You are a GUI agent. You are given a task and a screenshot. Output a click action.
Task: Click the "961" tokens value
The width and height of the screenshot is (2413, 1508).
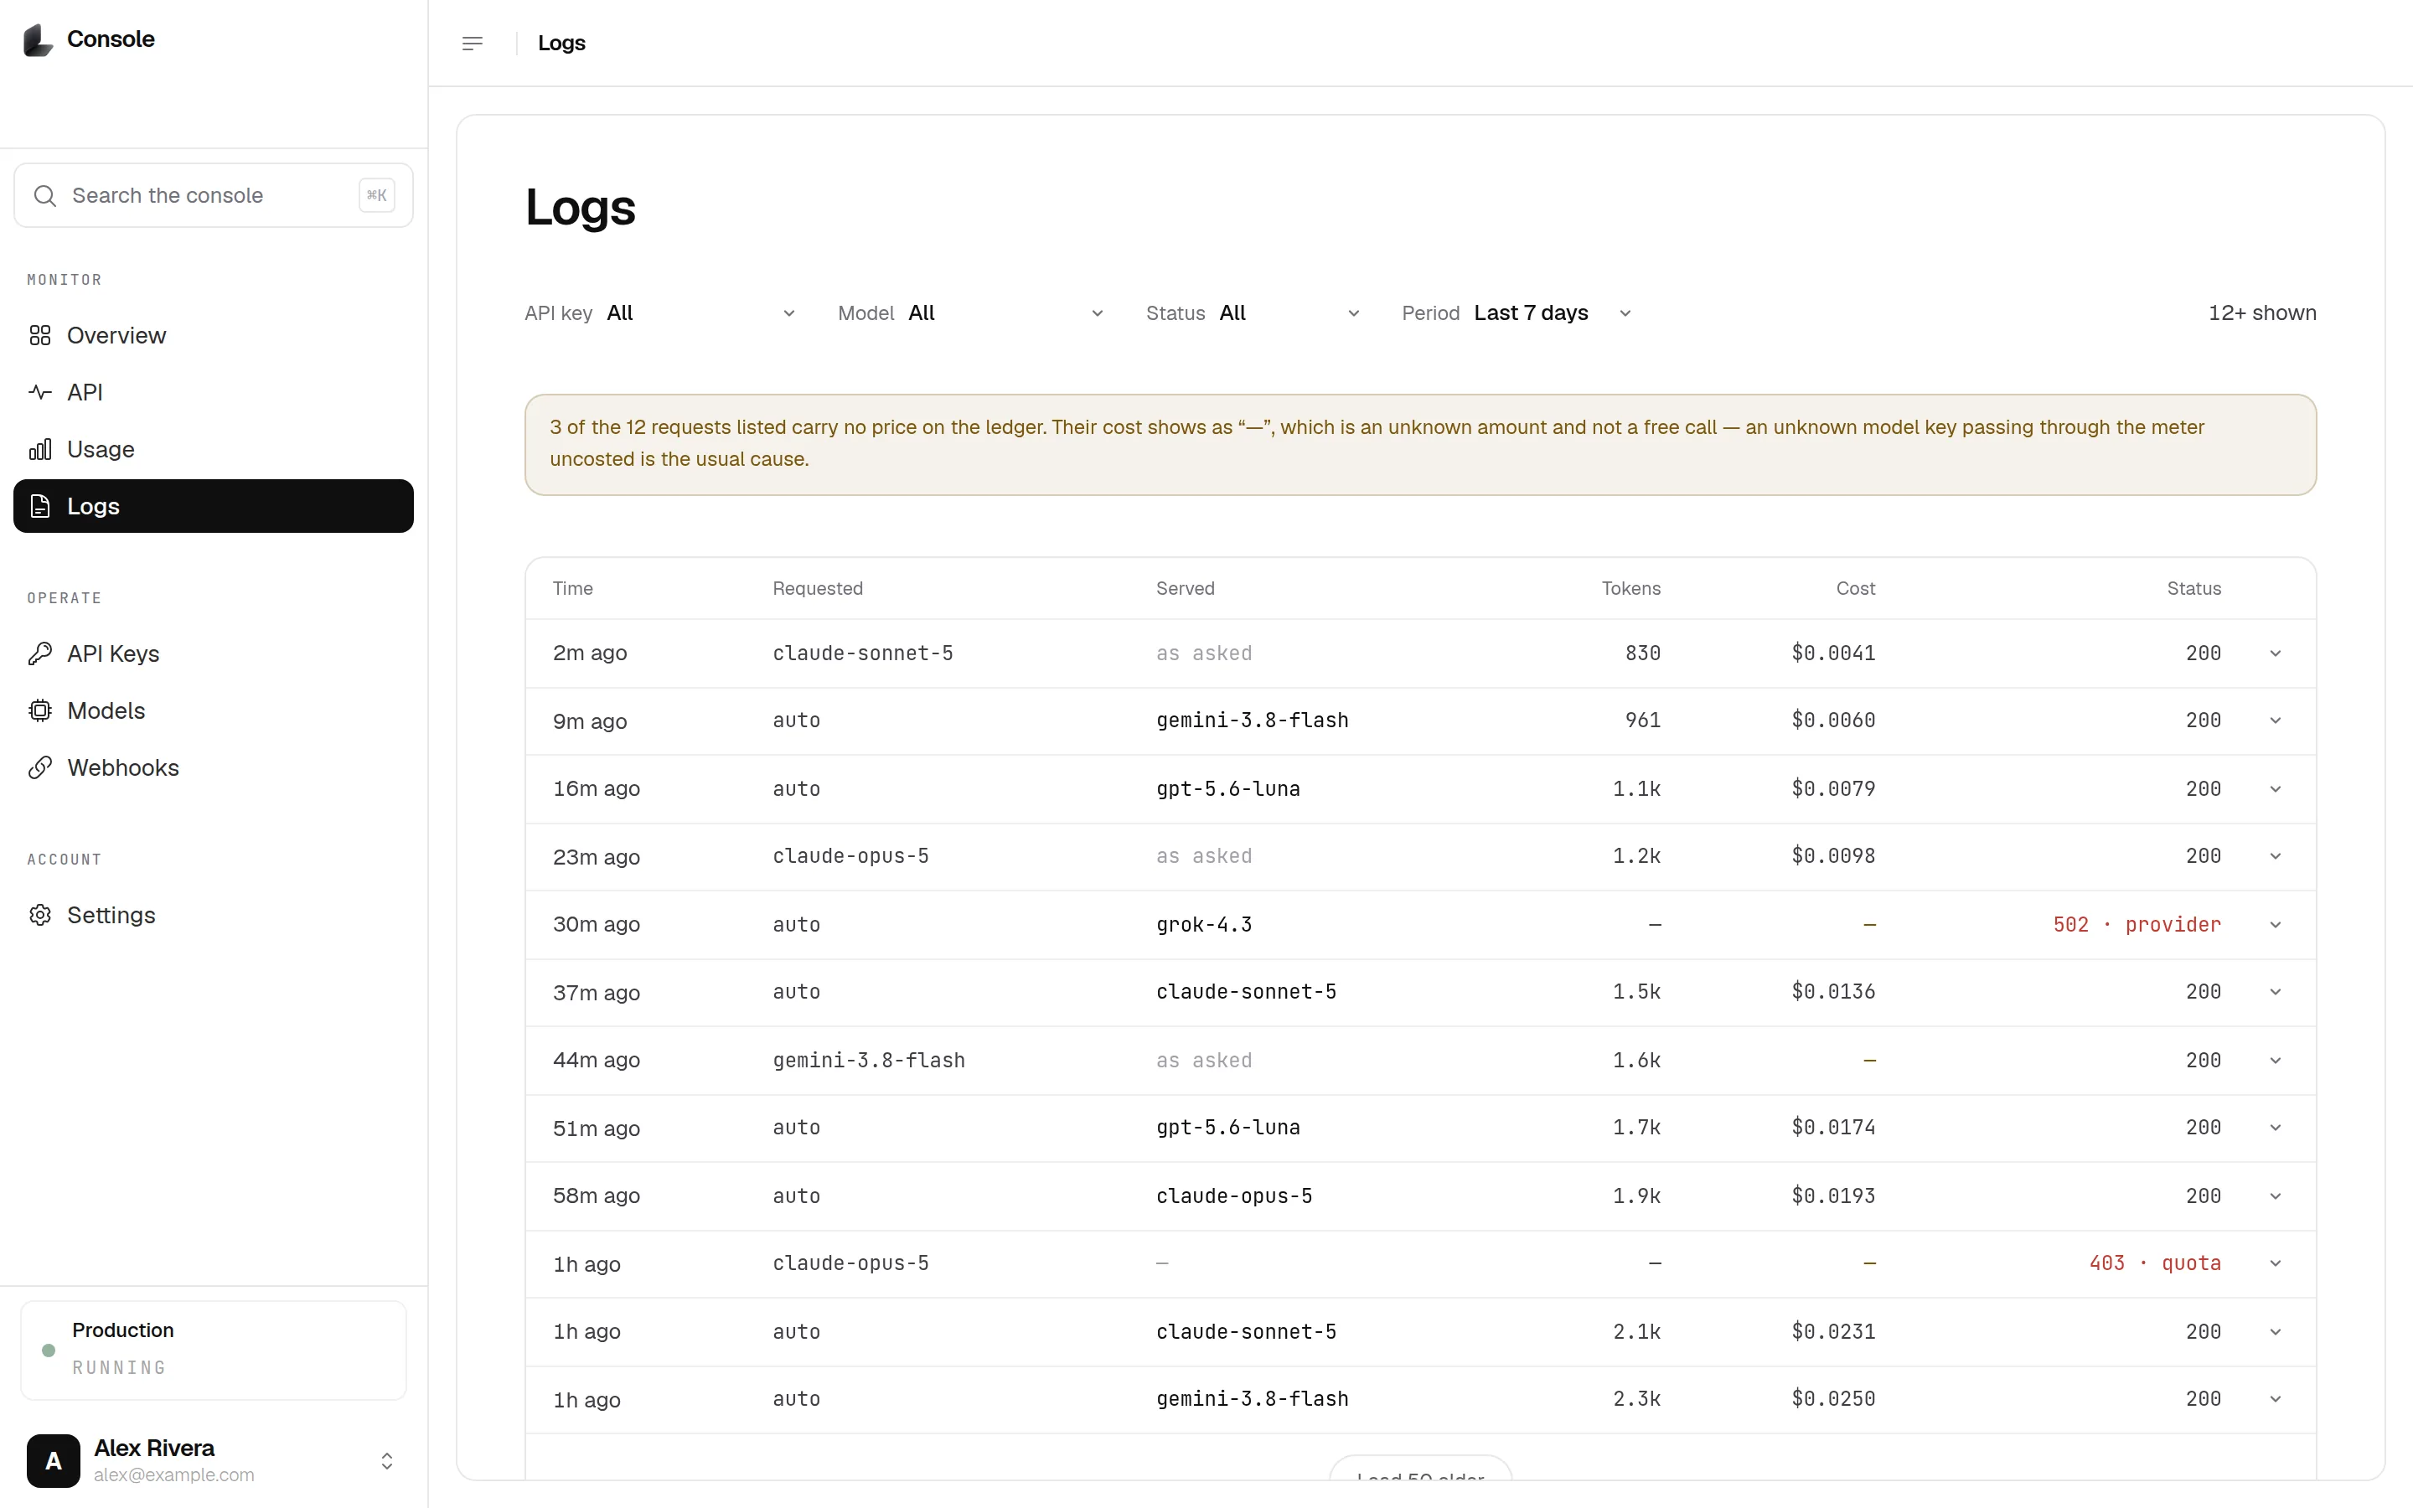pyautogui.click(x=1643, y=720)
